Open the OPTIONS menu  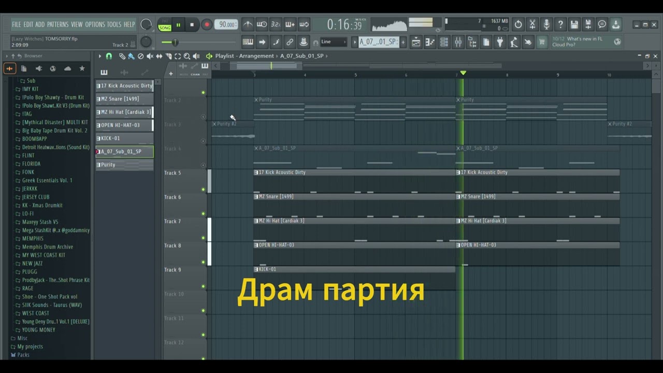(95, 24)
